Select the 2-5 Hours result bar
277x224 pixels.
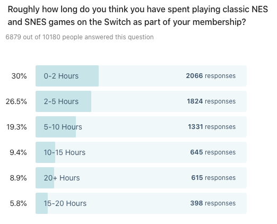tap(141, 101)
